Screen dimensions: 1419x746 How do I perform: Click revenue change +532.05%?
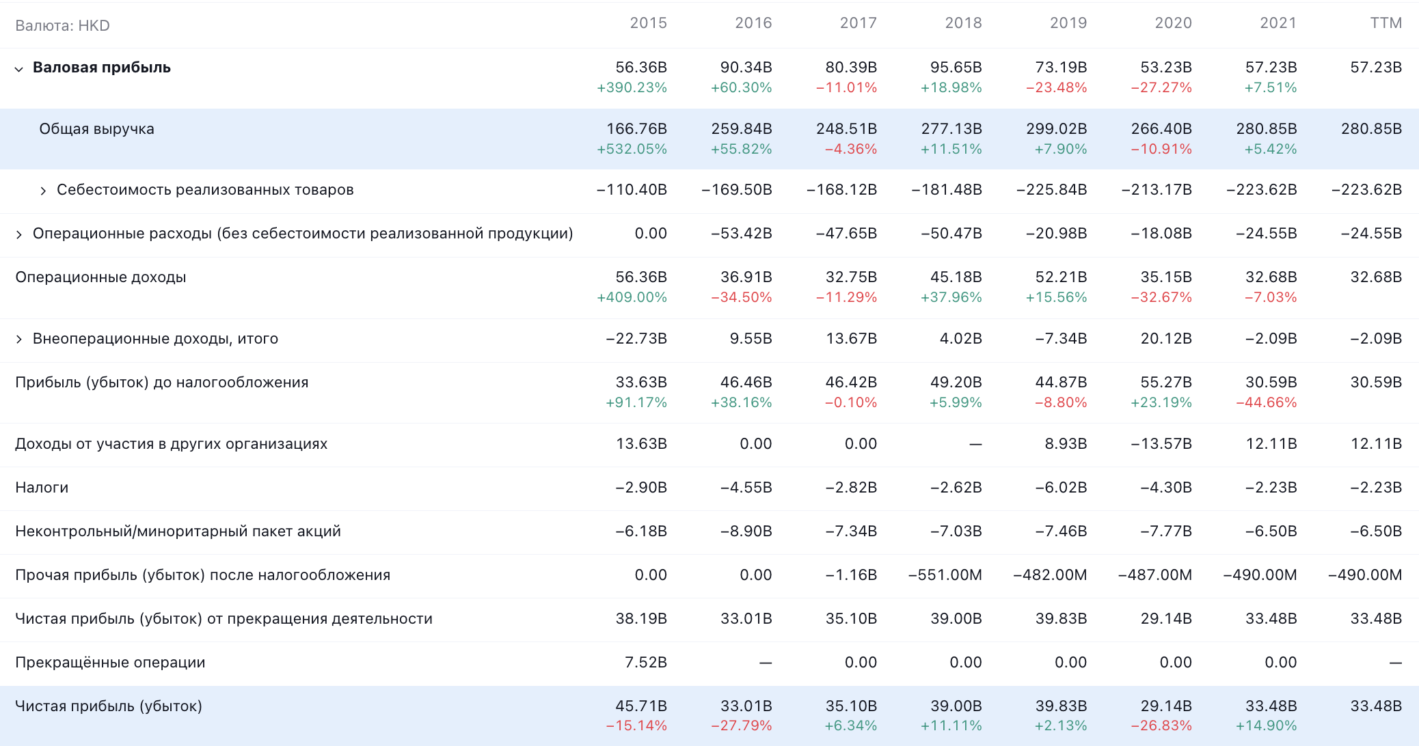pos(632,150)
